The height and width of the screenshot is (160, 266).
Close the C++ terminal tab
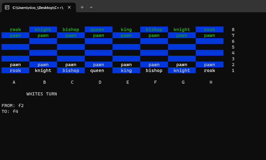[x=69, y=7]
